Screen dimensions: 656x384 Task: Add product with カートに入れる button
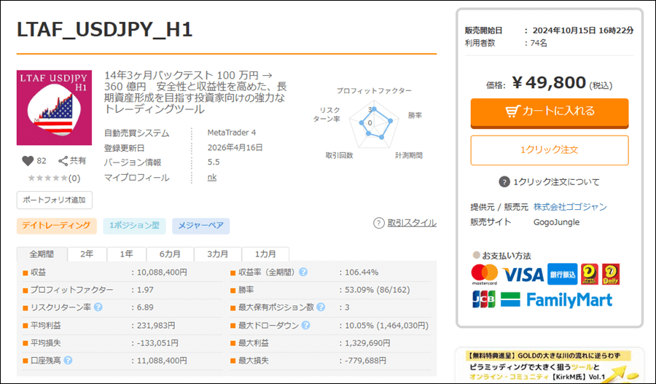(x=549, y=111)
